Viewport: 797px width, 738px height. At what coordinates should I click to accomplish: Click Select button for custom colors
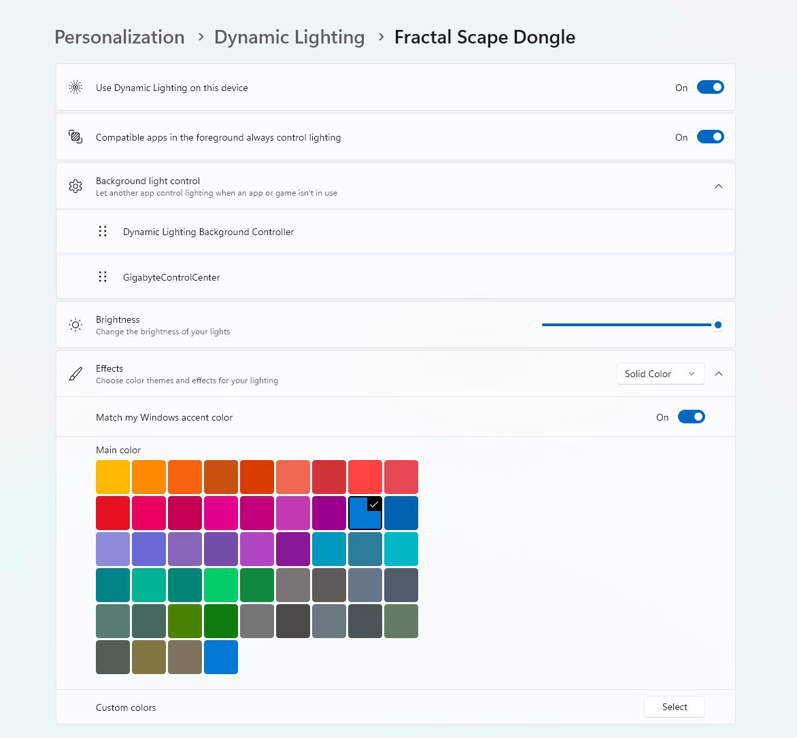(674, 707)
